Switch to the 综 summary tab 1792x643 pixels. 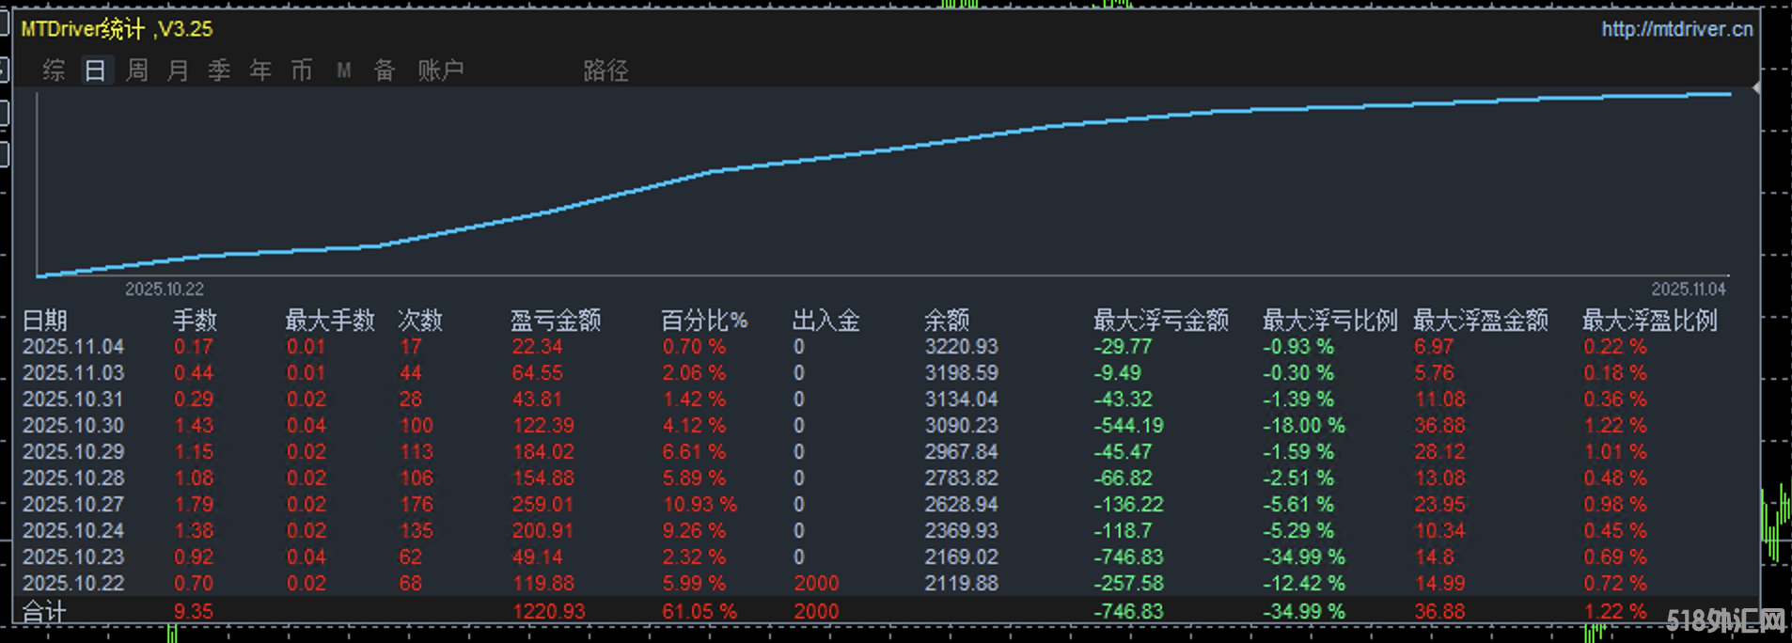pyautogui.click(x=54, y=71)
